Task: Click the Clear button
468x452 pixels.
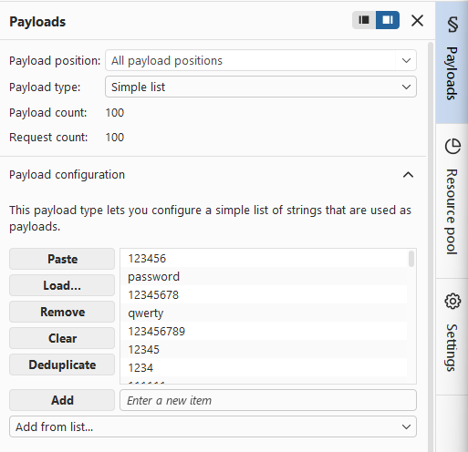Action: 62,338
